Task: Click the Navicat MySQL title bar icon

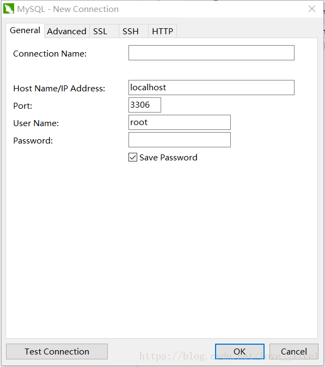Action: [9, 9]
